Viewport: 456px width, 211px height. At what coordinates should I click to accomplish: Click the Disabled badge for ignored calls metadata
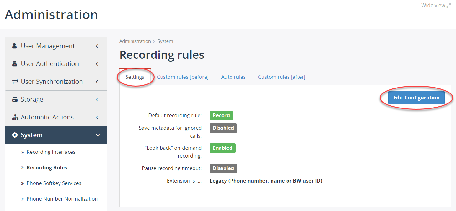click(x=223, y=128)
